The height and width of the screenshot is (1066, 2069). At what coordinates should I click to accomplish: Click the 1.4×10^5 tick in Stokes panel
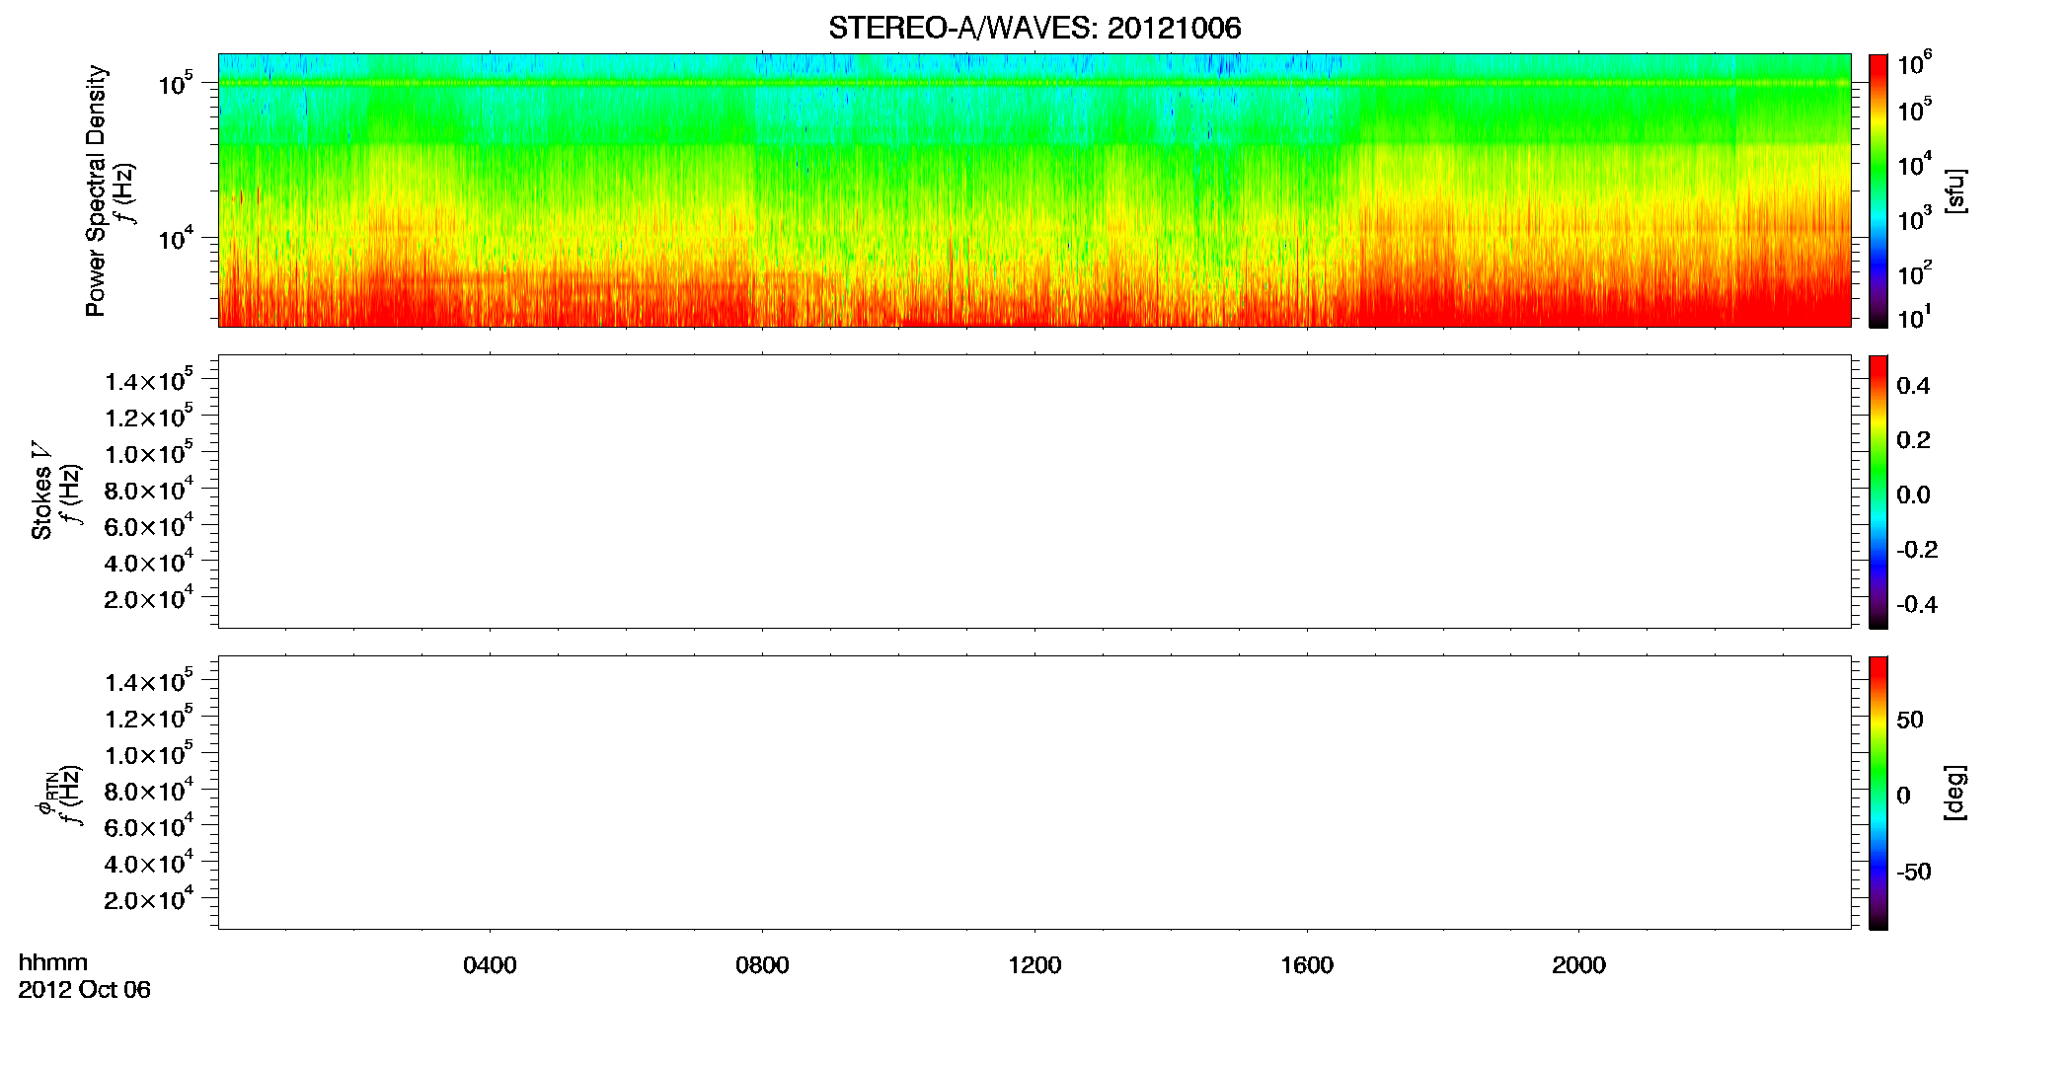pos(149,379)
